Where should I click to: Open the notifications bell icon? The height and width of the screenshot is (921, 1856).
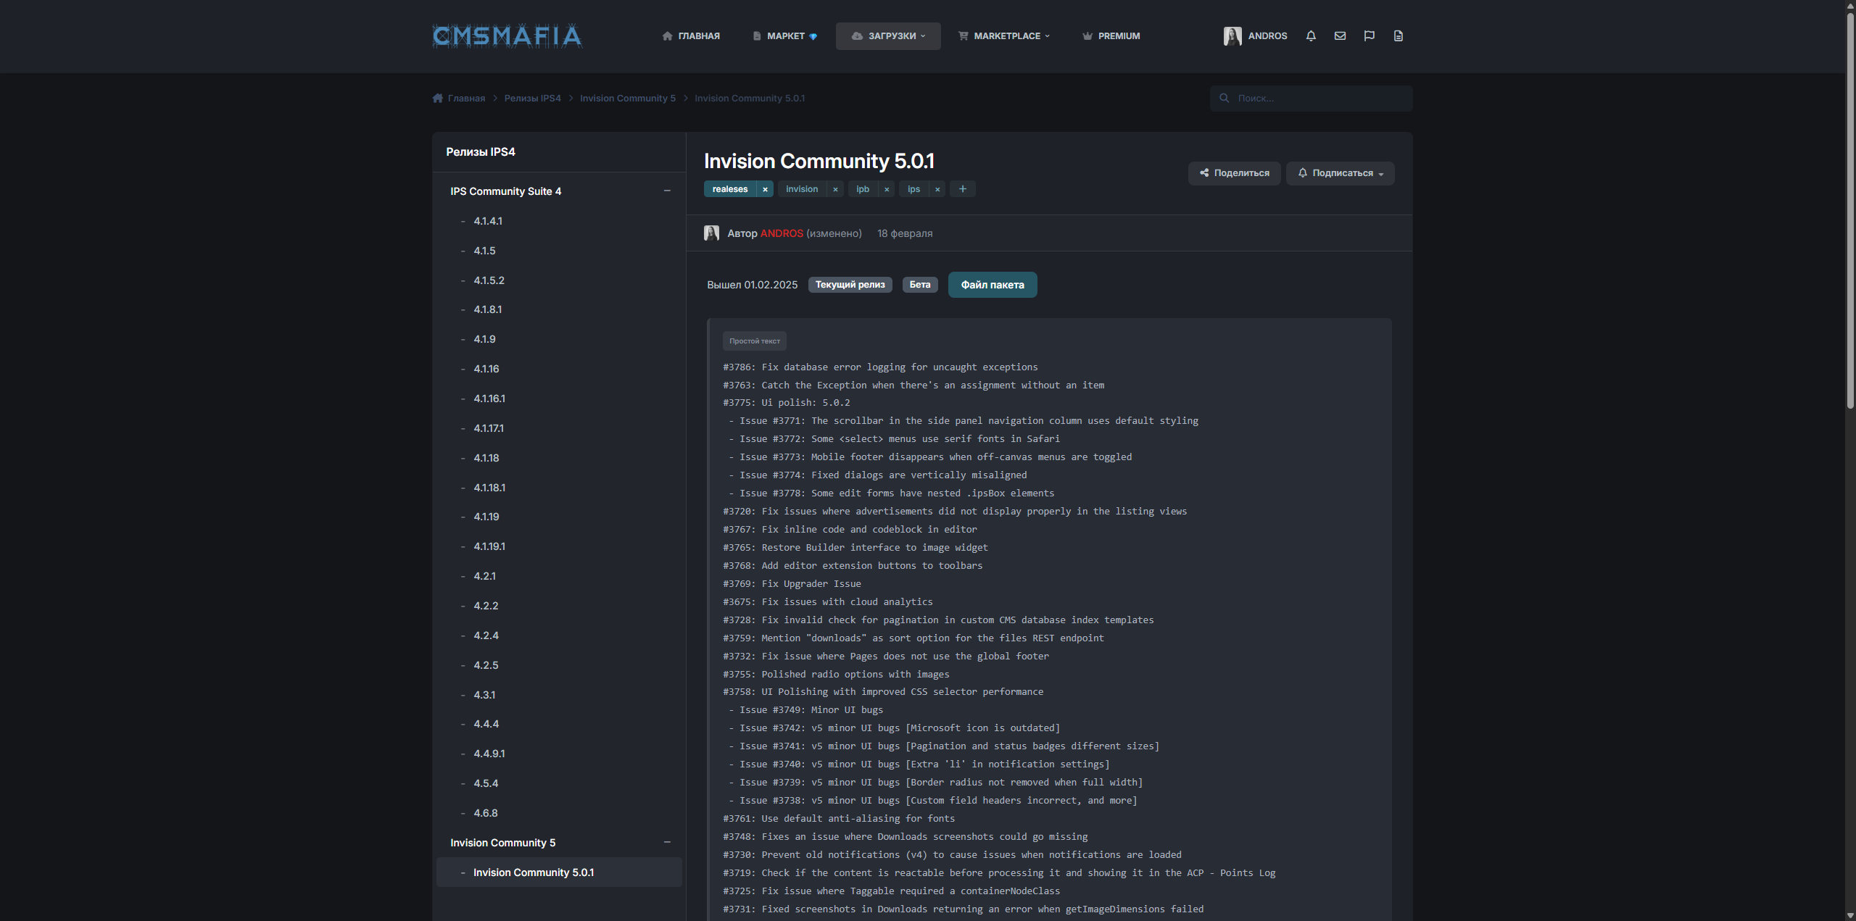[1311, 36]
